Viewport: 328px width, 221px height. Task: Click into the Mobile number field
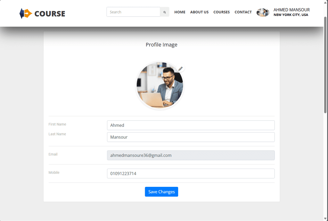point(191,173)
